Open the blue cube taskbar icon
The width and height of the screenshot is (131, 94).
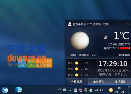tap(18, 90)
